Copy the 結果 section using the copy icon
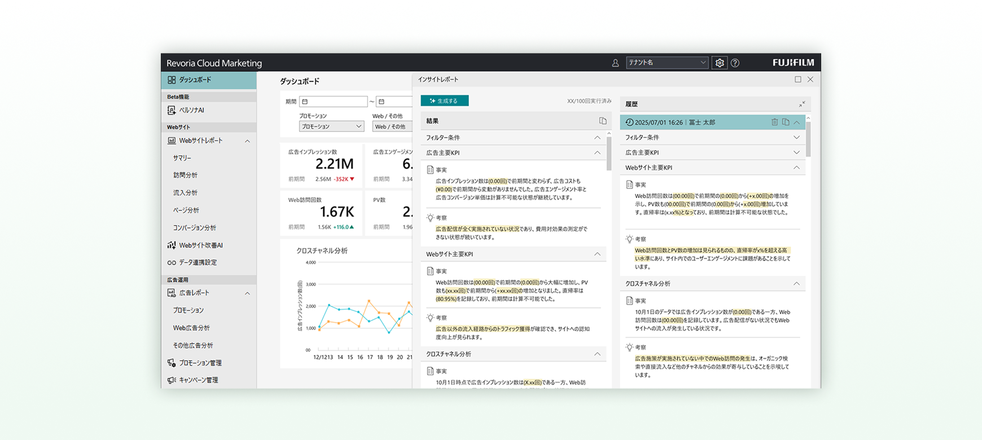 603,121
